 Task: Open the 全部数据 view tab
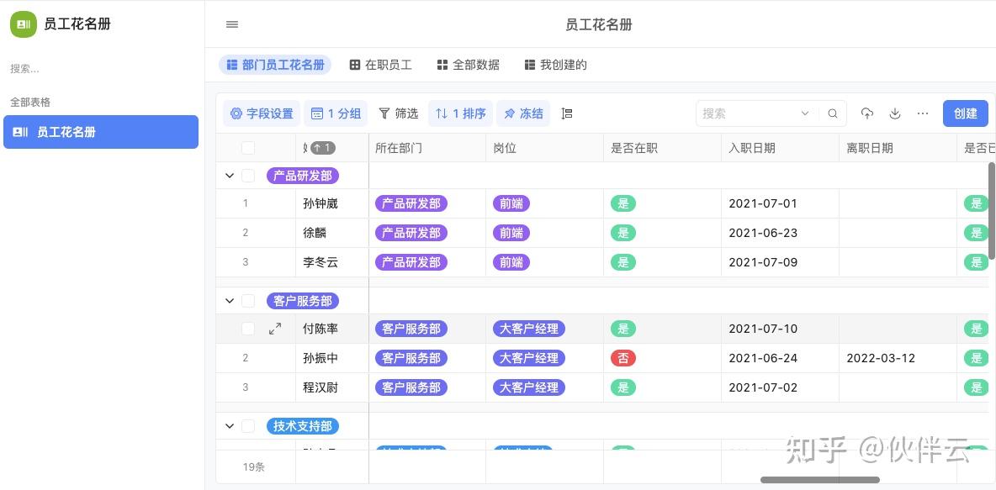[x=469, y=65]
